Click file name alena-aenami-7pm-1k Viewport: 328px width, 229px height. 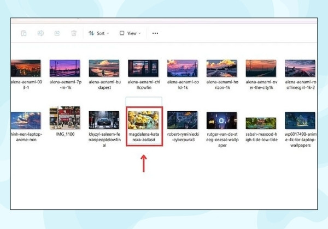coord(65,85)
